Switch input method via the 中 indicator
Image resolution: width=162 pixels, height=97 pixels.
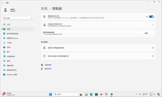[140, 94]
